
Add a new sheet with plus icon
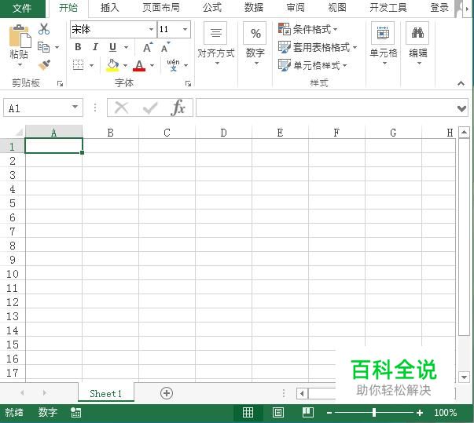click(x=167, y=393)
